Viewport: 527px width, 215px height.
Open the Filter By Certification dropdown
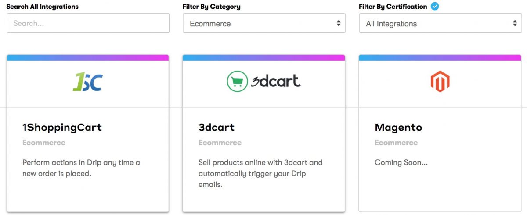440,23
